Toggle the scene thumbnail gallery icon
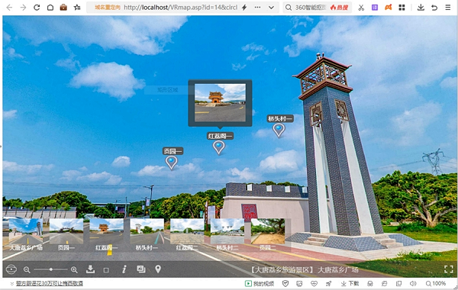 pos(141,269)
